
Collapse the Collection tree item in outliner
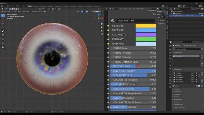[x=172, y=13]
